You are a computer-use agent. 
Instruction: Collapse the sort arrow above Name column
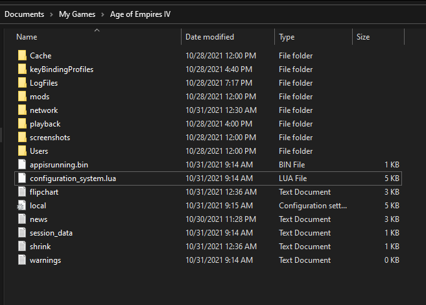tap(97, 30)
